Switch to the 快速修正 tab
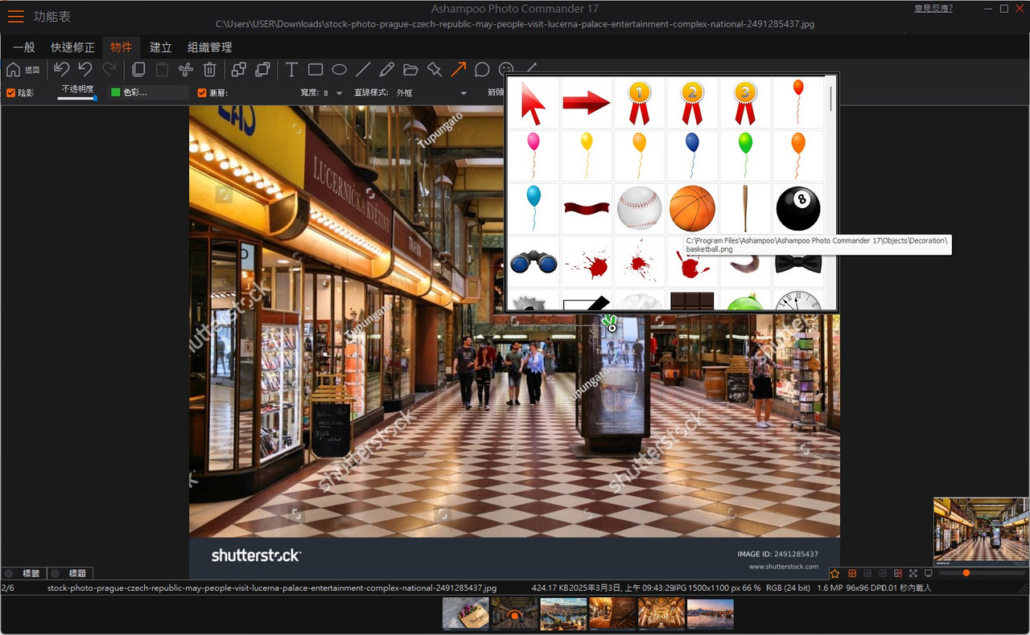Viewport: 1030px width, 635px height. [73, 47]
